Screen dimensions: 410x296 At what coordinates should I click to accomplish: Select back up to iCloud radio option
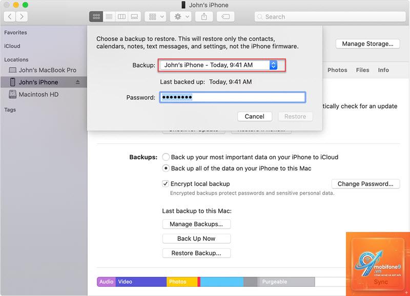coord(166,157)
